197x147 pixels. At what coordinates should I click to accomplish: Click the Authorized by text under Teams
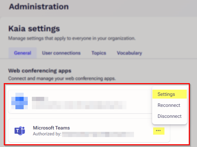(47, 134)
